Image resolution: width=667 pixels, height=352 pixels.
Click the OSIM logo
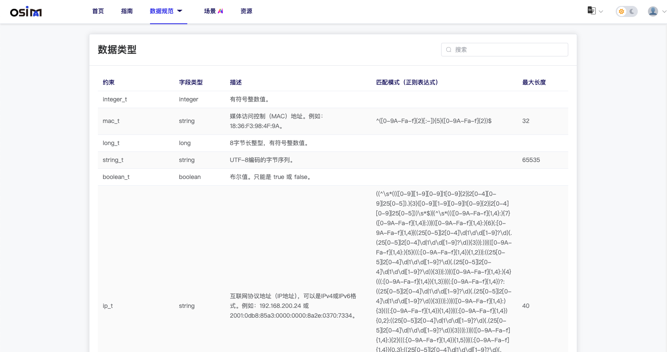tap(26, 11)
